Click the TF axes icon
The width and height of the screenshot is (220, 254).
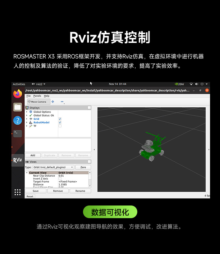click(31, 126)
